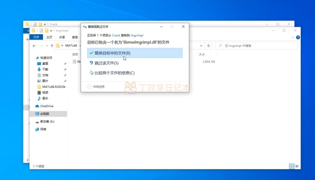Click the Back arrow in Explorer
Viewport: 315px width, 180px height.
click(34, 46)
